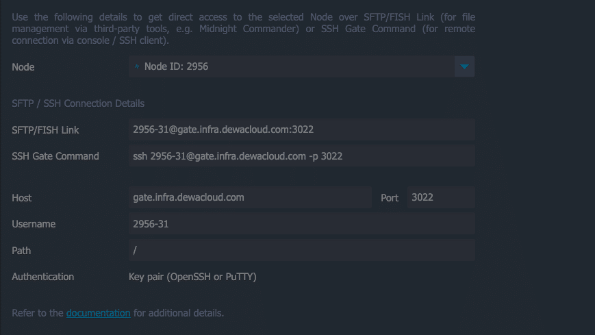Viewport: 595px width, 335px height.
Task: Click the Username label
Action: 34,224
